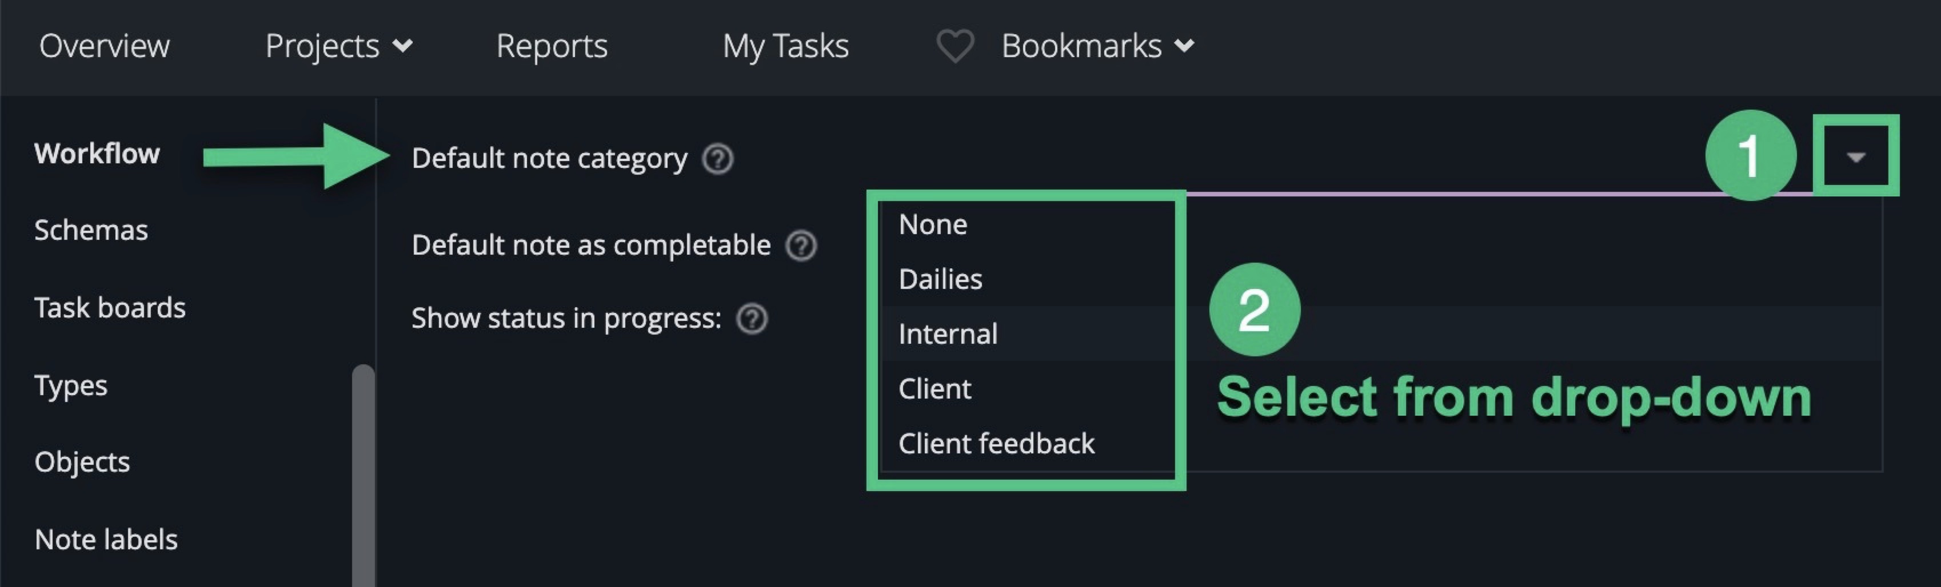1941x587 pixels.
Task: Open Note labels settings
Action: pos(106,540)
